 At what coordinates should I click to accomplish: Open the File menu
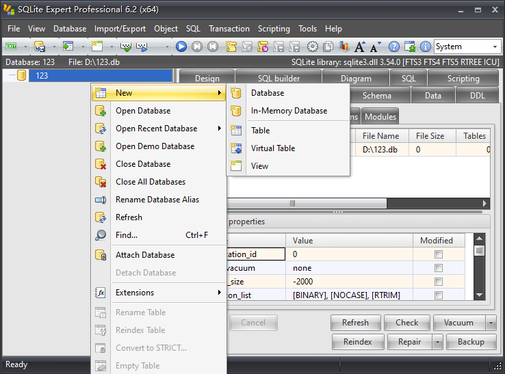click(14, 29)
